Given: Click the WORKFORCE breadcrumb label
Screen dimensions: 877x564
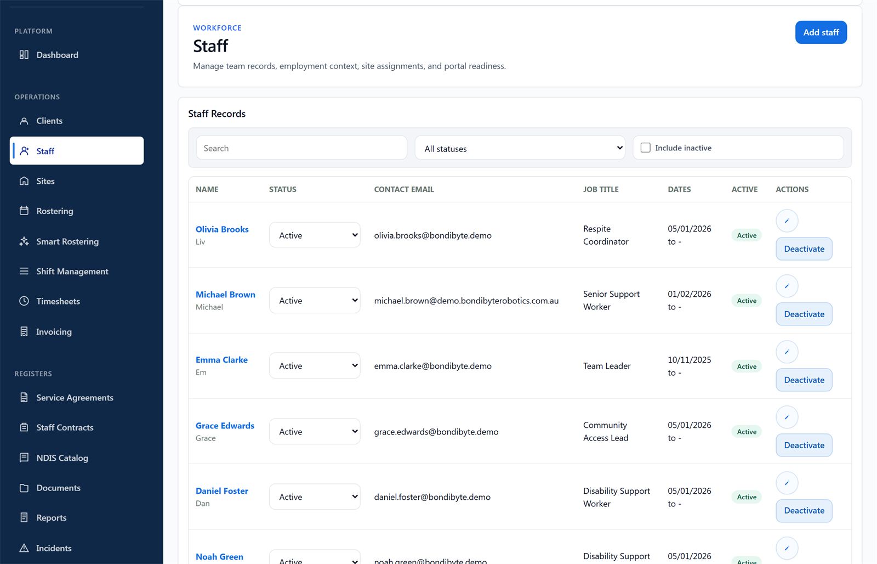Looking at the screenshot, I should pyautogui.click(x=217, y=28).
